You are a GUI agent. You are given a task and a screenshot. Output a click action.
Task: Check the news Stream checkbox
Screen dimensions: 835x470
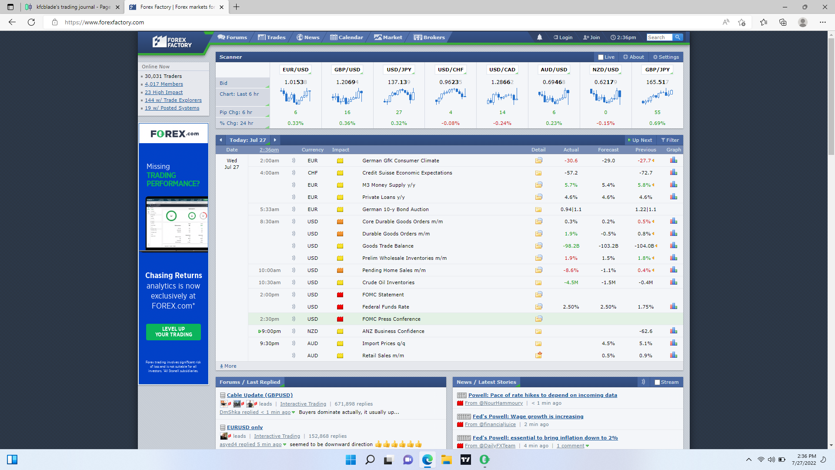657,382
